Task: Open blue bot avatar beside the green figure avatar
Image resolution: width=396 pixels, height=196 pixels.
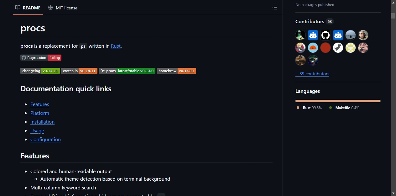Action: pyautogui.click(x=313, y=35)
